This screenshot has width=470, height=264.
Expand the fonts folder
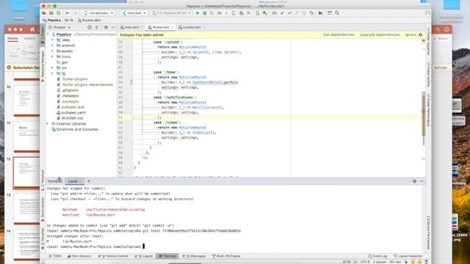point(53,56)
